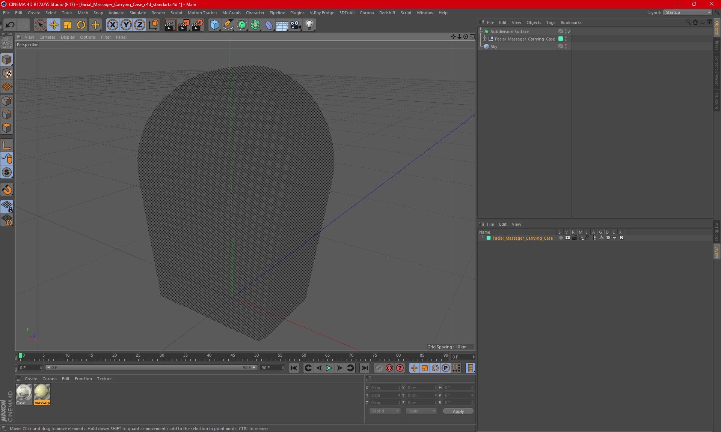Viewport: 721px width, 432px height.
Task: Toggle coordinate system icon
Action: [153, 25]
